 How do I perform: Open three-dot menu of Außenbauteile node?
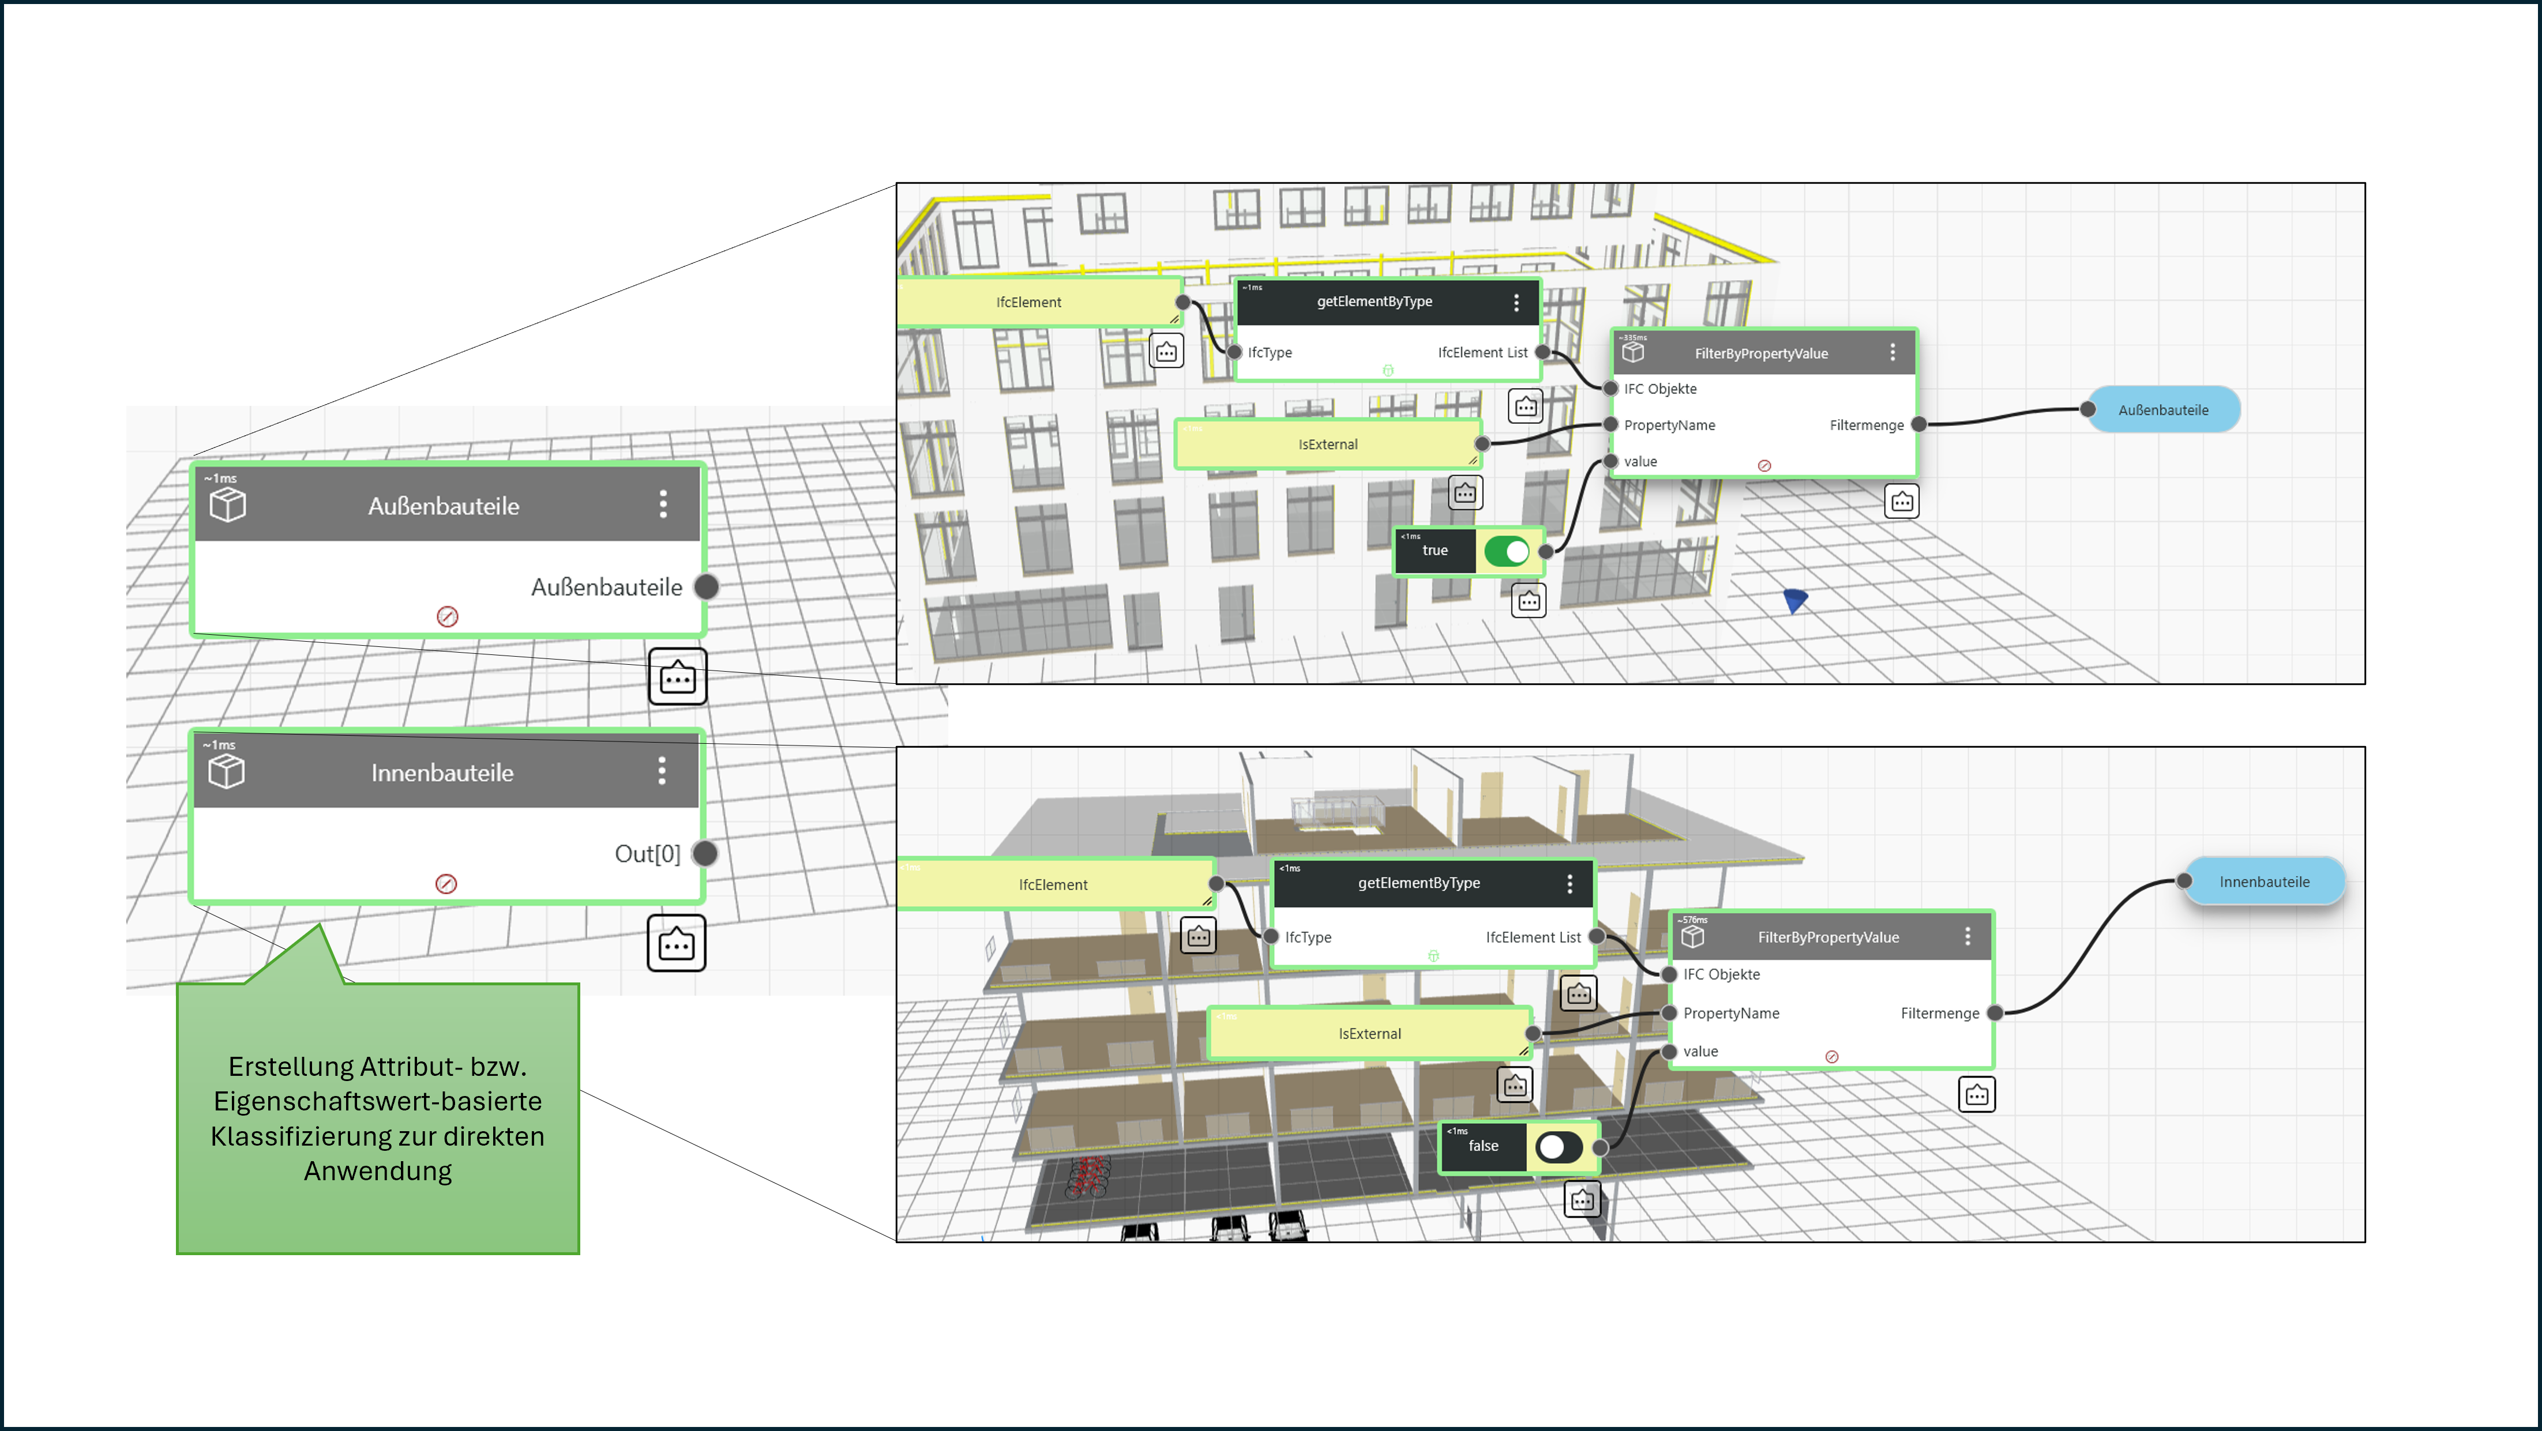[x=663, y=505]
